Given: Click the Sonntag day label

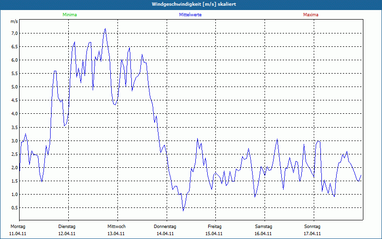Looking at the screenshot, I should point(312,227).
